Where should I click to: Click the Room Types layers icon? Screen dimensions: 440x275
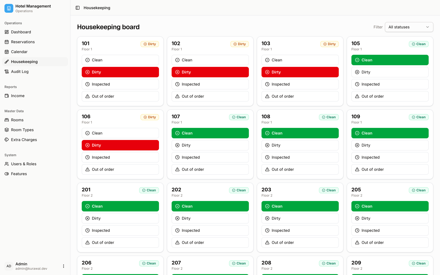[7, 130]
